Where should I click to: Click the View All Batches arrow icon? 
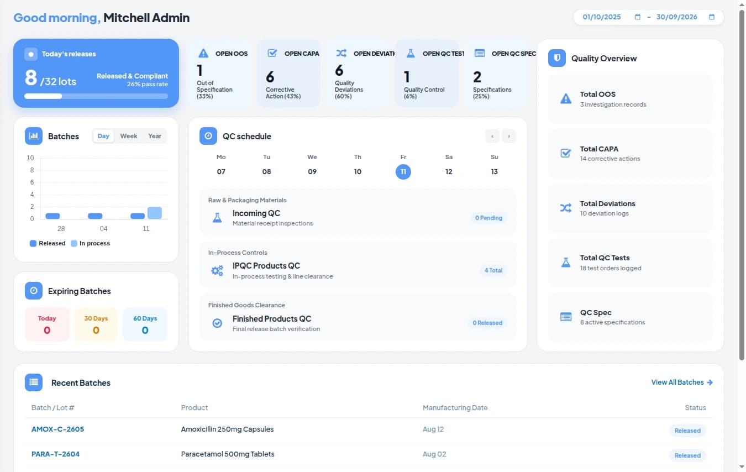710,382
